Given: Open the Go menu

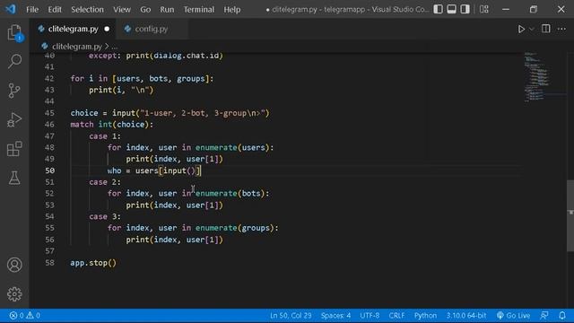Looking at the screenshot, I should (x=145, y=10).
